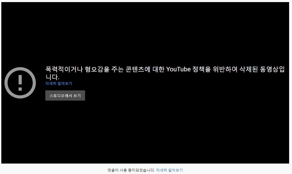Screen dimensions: 292x174
Task: Click the exclamation warning icon
Action: [x=20, y=83]
